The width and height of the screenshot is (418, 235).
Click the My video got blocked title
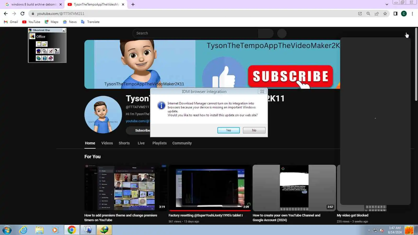352,215
